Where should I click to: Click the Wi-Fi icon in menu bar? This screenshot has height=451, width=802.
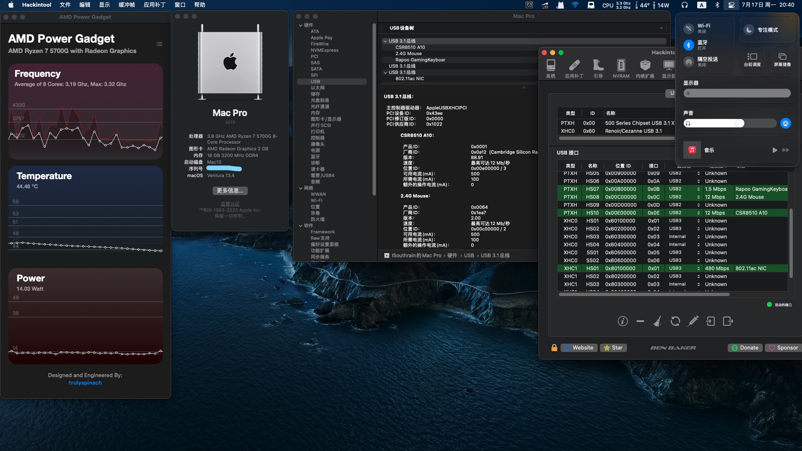pyautogui.click(x=575, y=5)
